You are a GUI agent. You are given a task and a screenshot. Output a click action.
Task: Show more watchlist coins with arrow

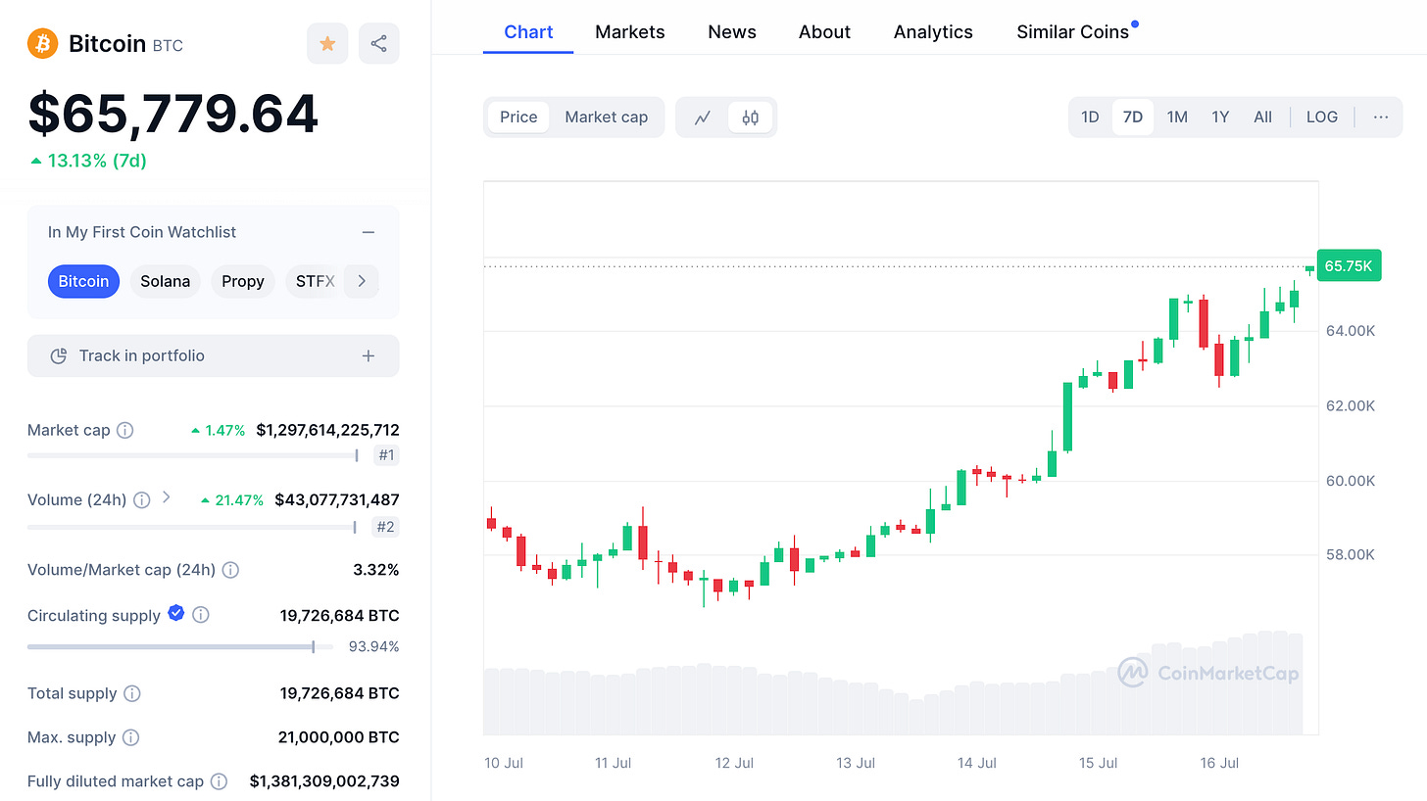361,281
